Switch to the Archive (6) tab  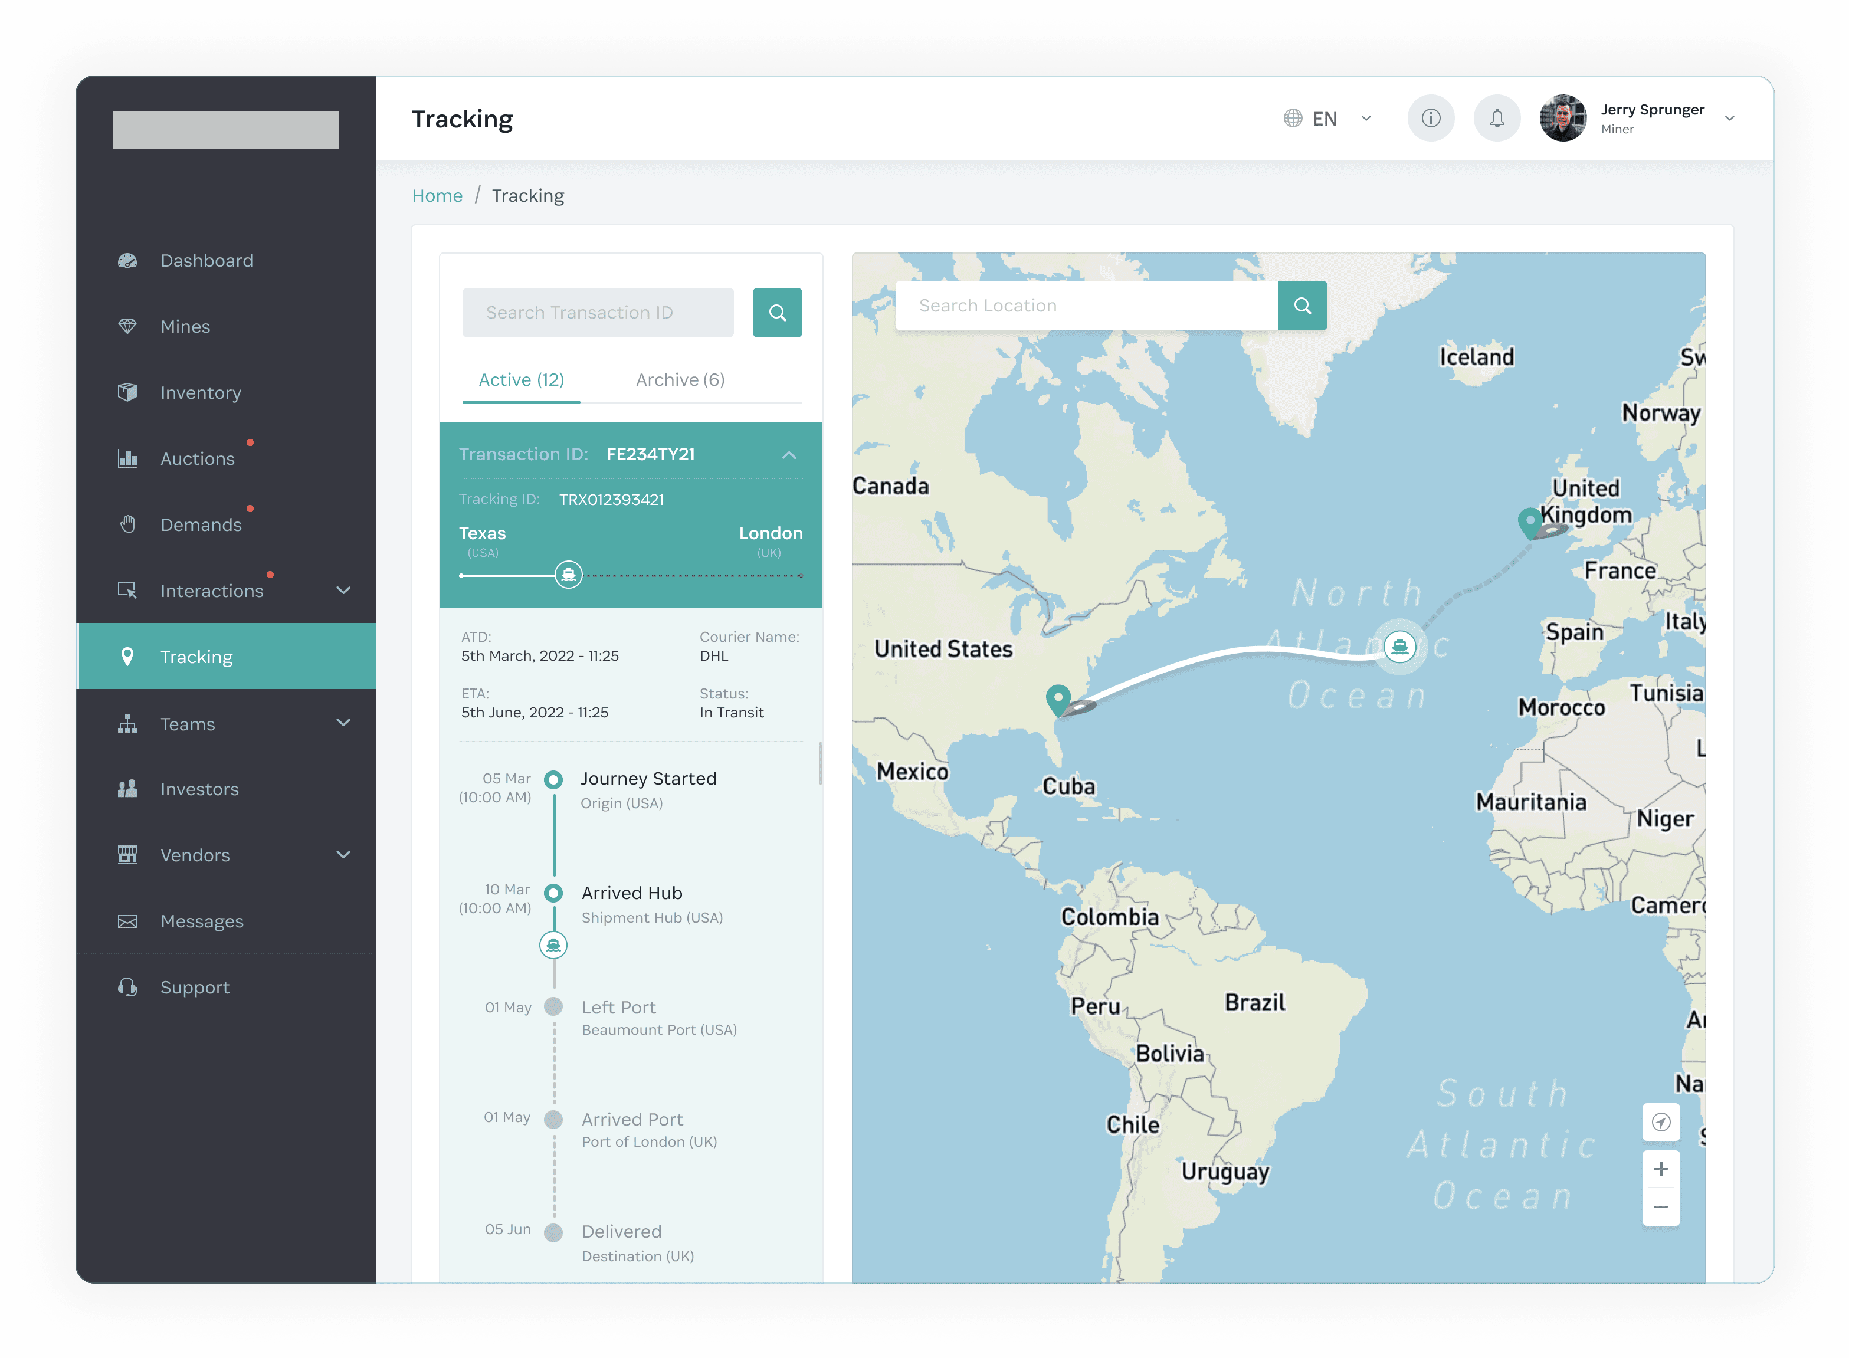(680, 380)
